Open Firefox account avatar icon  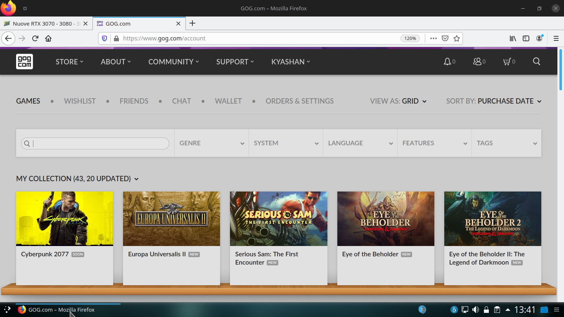539,38
